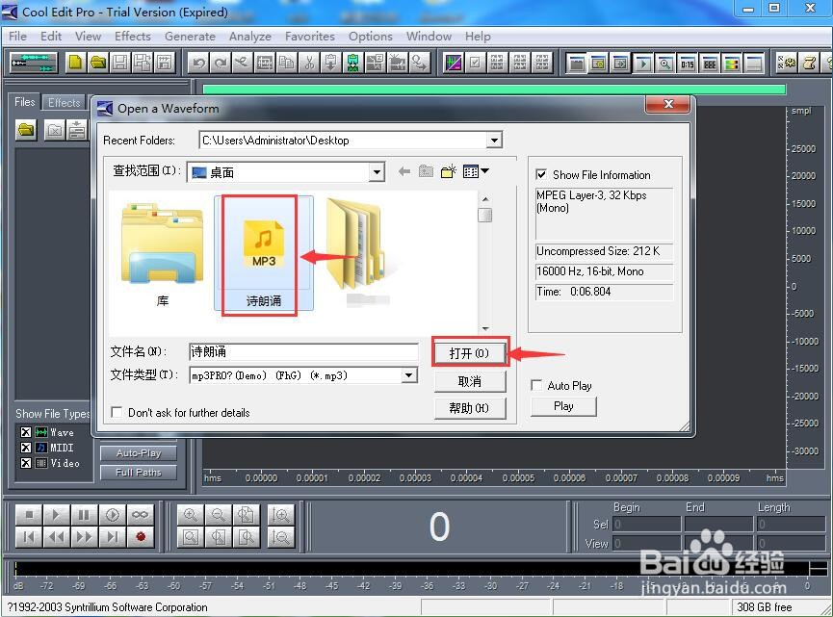Screen dimensions: 833x617
Task: Toggle MIDI file type checkbox
Action: 25,447
